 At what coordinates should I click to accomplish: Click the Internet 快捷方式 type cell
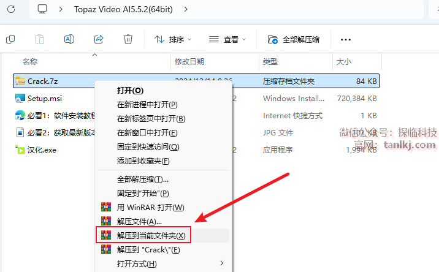coord(292,116)
